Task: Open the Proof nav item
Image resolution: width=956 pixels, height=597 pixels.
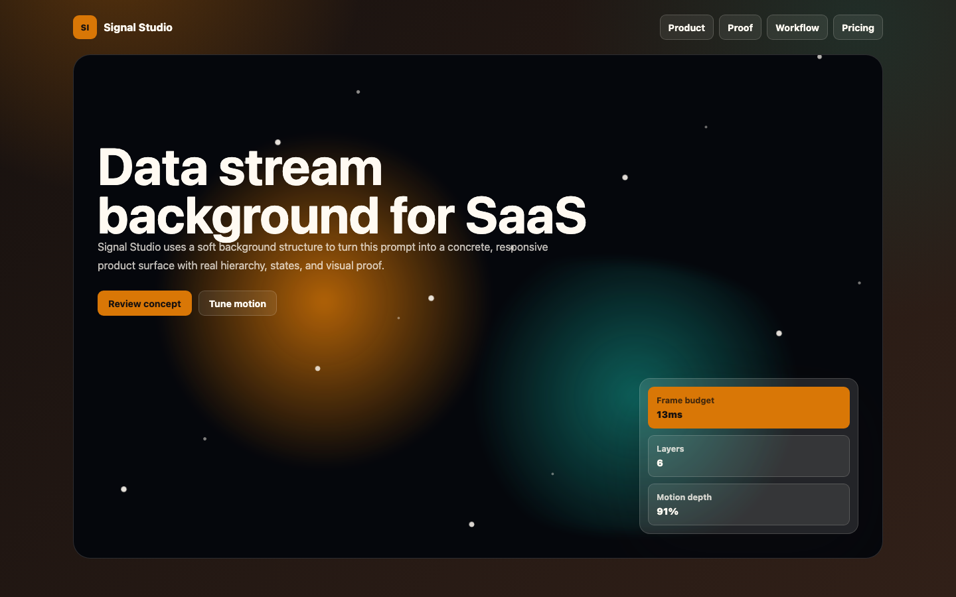Action: pos(740,27)
